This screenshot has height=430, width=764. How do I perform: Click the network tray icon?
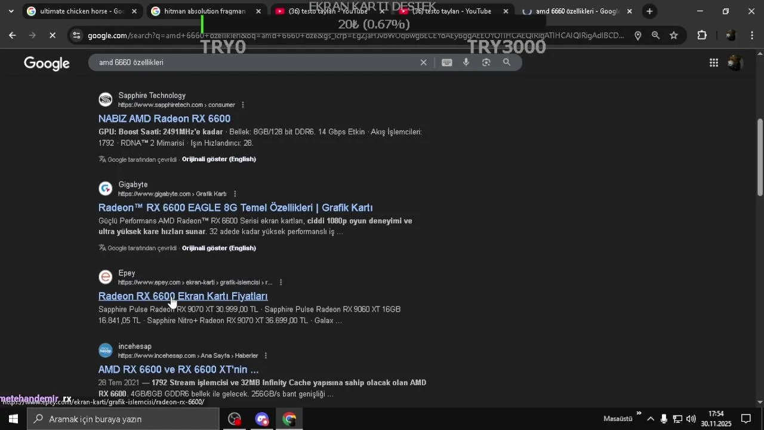pos(677,419)
